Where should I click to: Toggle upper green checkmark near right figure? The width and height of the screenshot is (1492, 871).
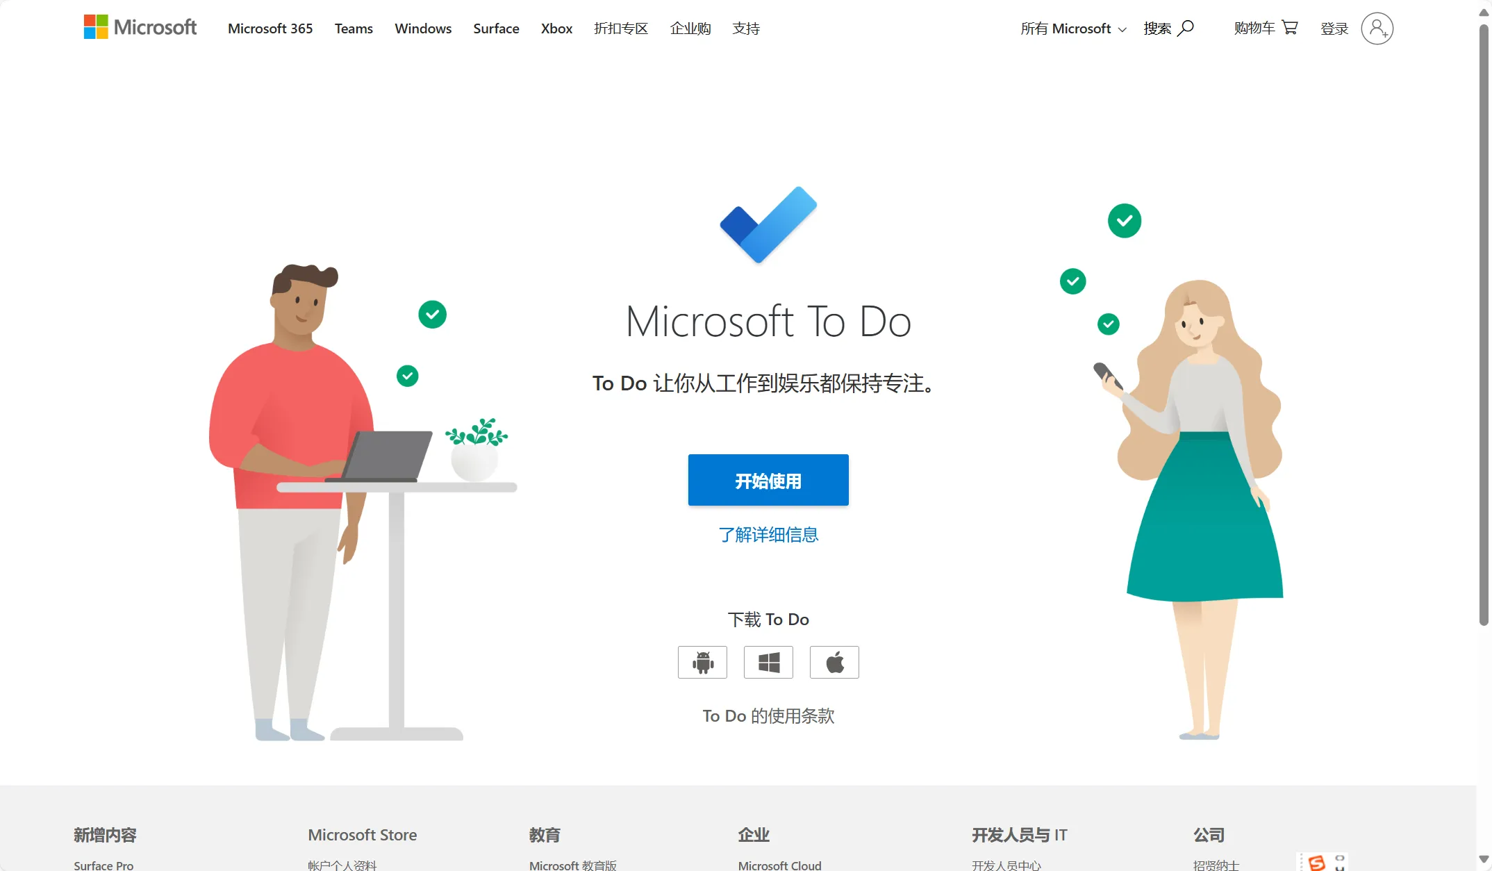tap(1124, 219)
